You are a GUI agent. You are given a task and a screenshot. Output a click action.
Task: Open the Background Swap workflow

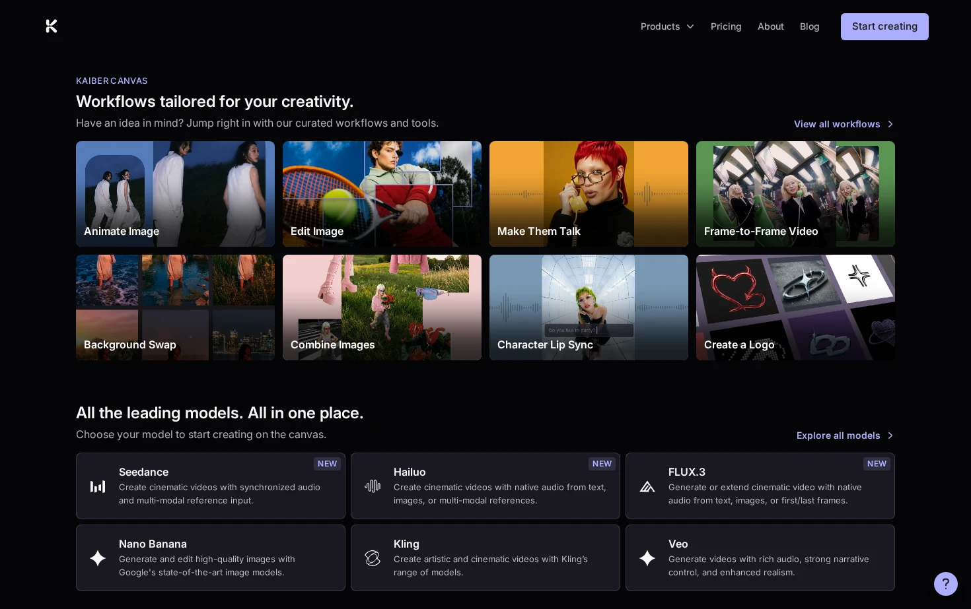pos(175,307)
